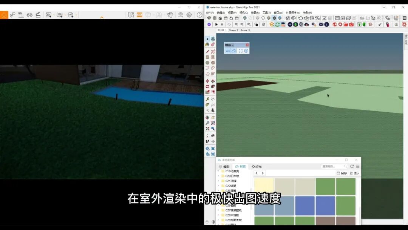Open the 文件(F) menu in SketchUp

tap(209, 12)
